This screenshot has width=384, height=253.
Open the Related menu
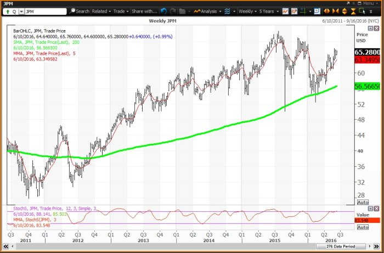(x=101, y=11)
